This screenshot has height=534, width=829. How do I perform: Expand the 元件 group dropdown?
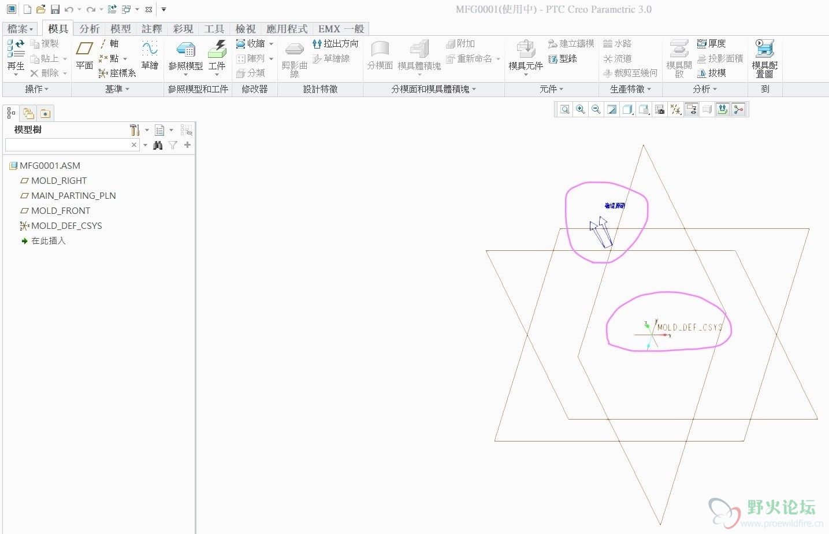(551, 89)
